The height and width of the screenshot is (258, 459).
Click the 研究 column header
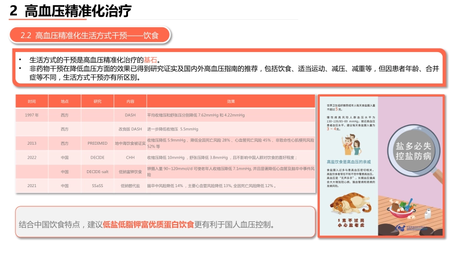[x=98, y=101]
